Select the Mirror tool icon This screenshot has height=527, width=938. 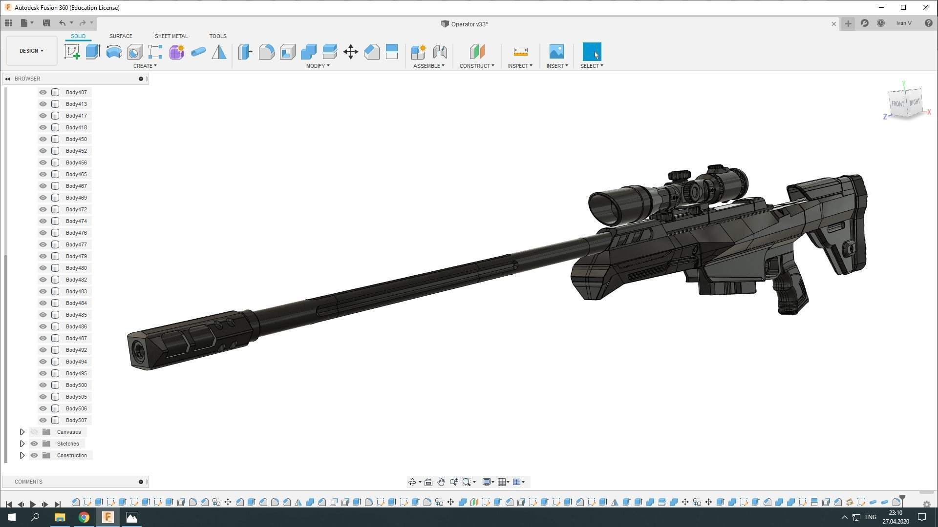(x=219, y=52)
